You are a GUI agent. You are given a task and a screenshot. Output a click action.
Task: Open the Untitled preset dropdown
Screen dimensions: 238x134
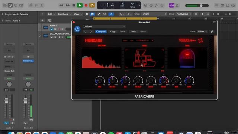pos(104,26)
